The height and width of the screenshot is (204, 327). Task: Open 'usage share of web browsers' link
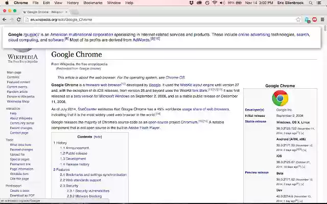click(205, 109)
